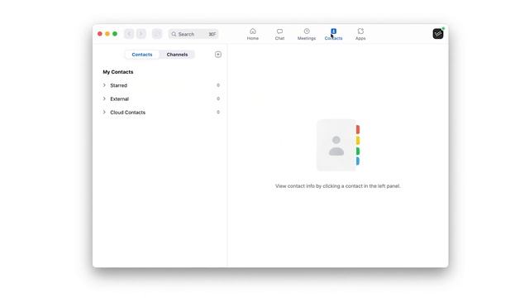Open the Apps tab
The image size is (529, 298).
pos(360,34)
